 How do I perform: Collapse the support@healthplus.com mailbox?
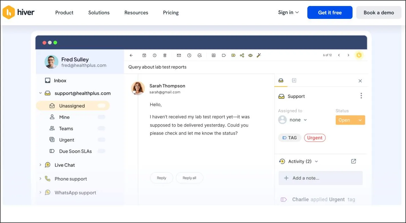pos(40,93)
